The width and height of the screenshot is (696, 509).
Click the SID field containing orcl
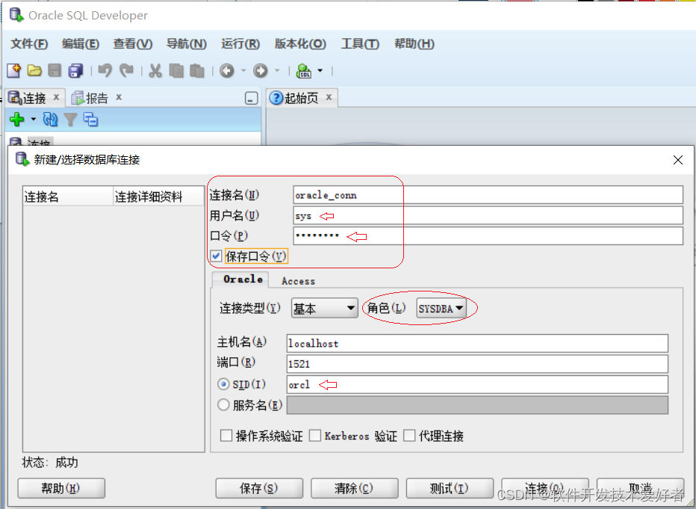coord(477,384)
